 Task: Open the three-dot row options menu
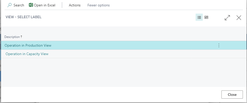219,45
